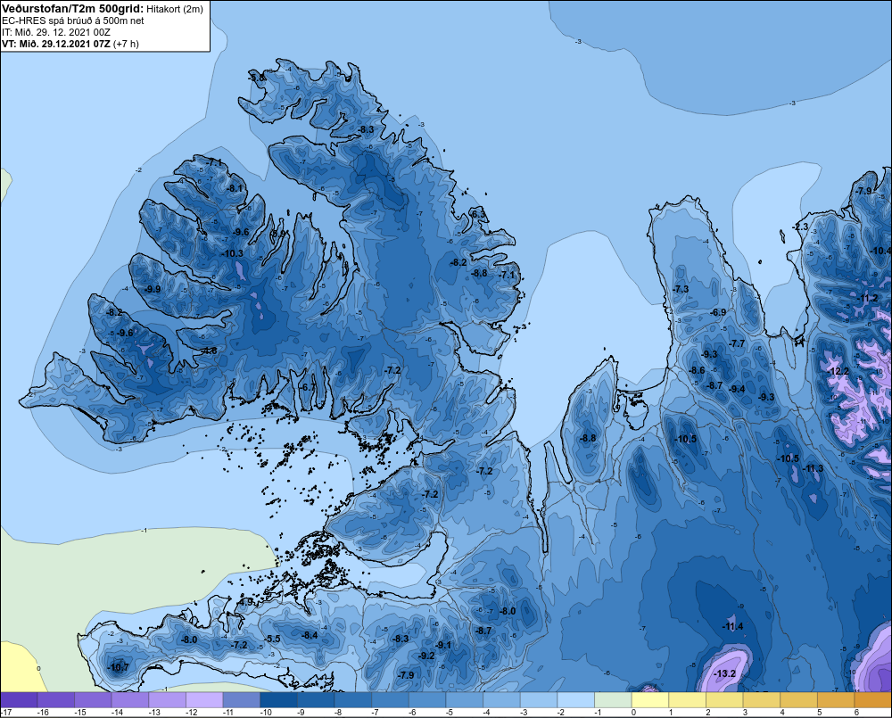This screenshot has height=718, width=892.
Task: Click the -6.3 coastal temperature label
Action: tap(479, 214)
